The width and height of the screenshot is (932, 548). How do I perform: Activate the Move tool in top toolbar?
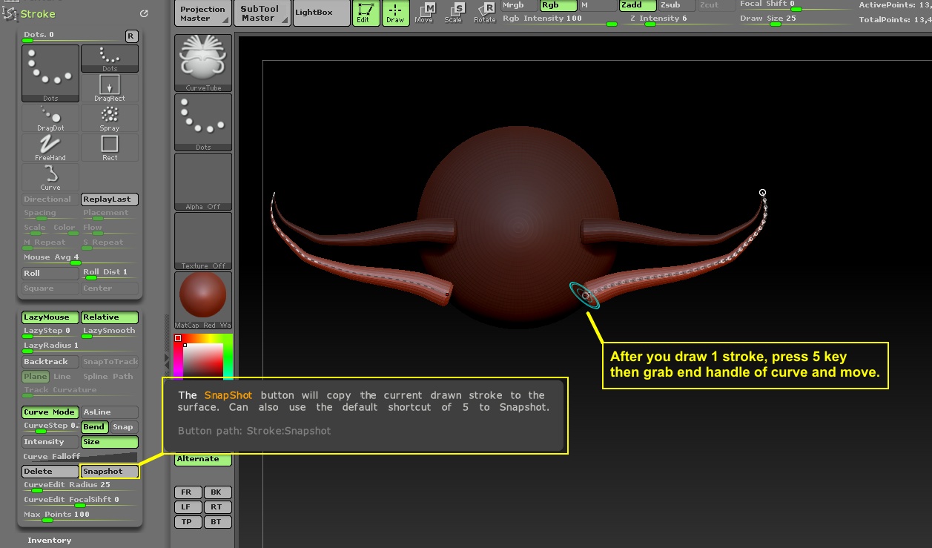[424, 12]
